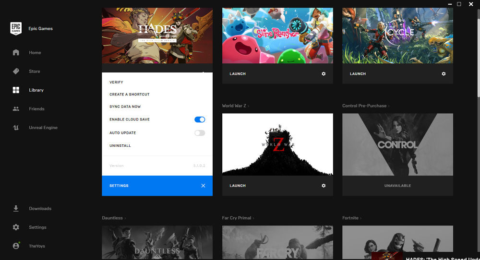Expand the World War Z title chevron
The width and height of the screenshot is (480, 260).
tap(249, 106)
